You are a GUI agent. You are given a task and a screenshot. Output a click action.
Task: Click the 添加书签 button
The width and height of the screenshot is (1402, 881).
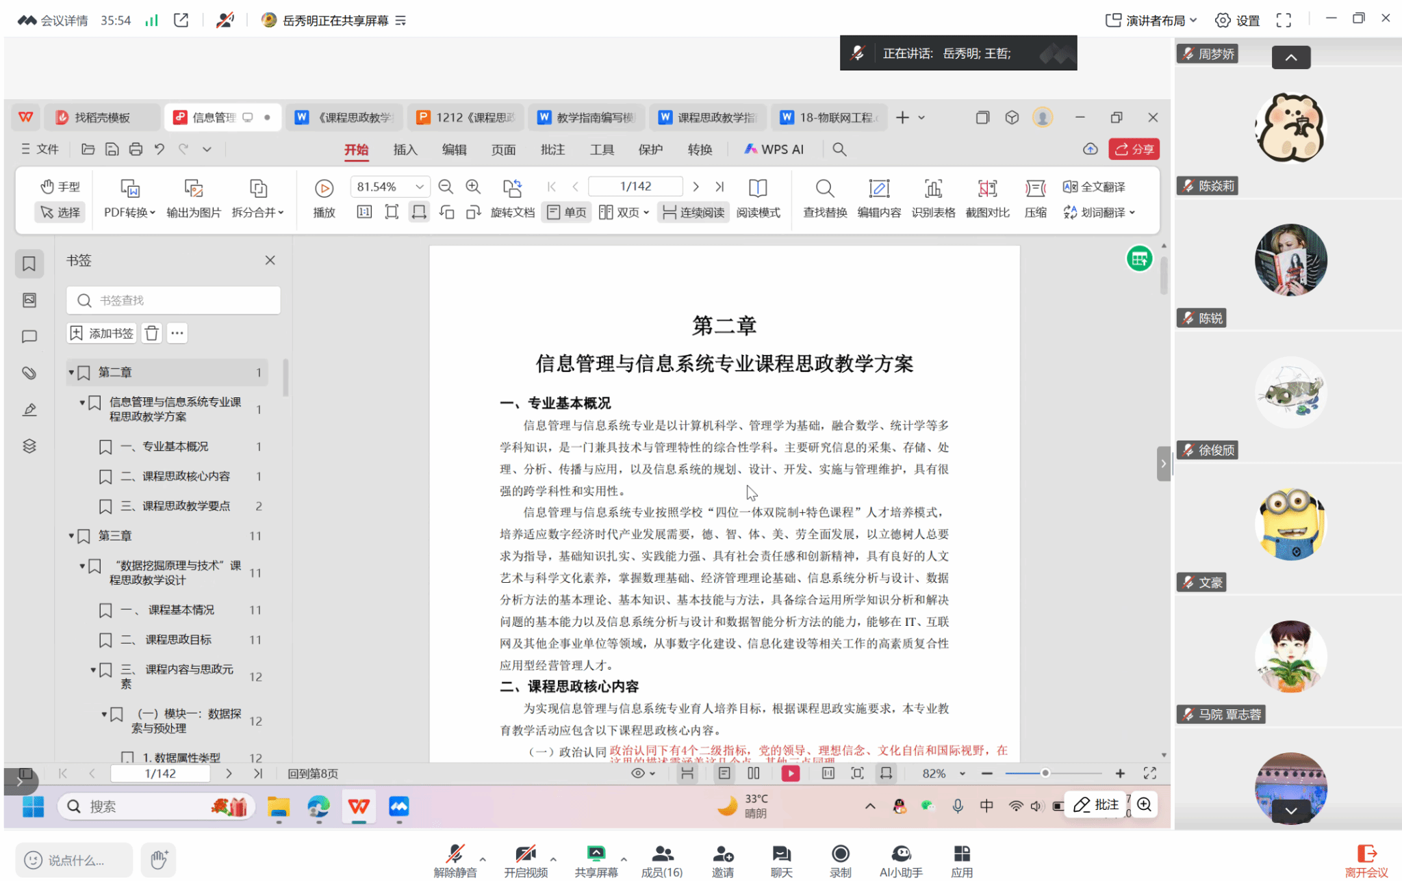pos(102,333)
